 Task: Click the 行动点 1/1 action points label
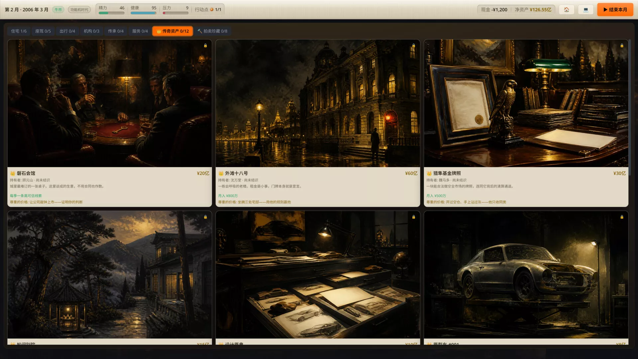(208, 10)
